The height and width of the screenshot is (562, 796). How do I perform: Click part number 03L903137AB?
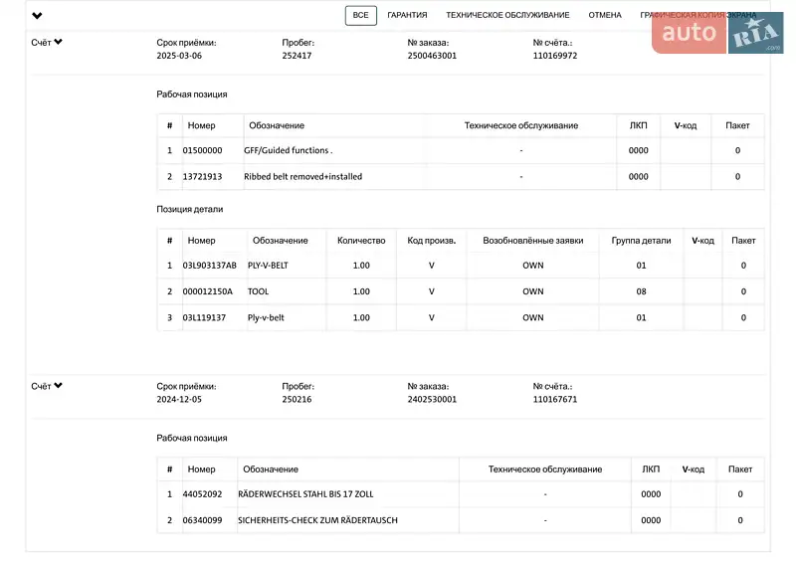coord(210,265)
